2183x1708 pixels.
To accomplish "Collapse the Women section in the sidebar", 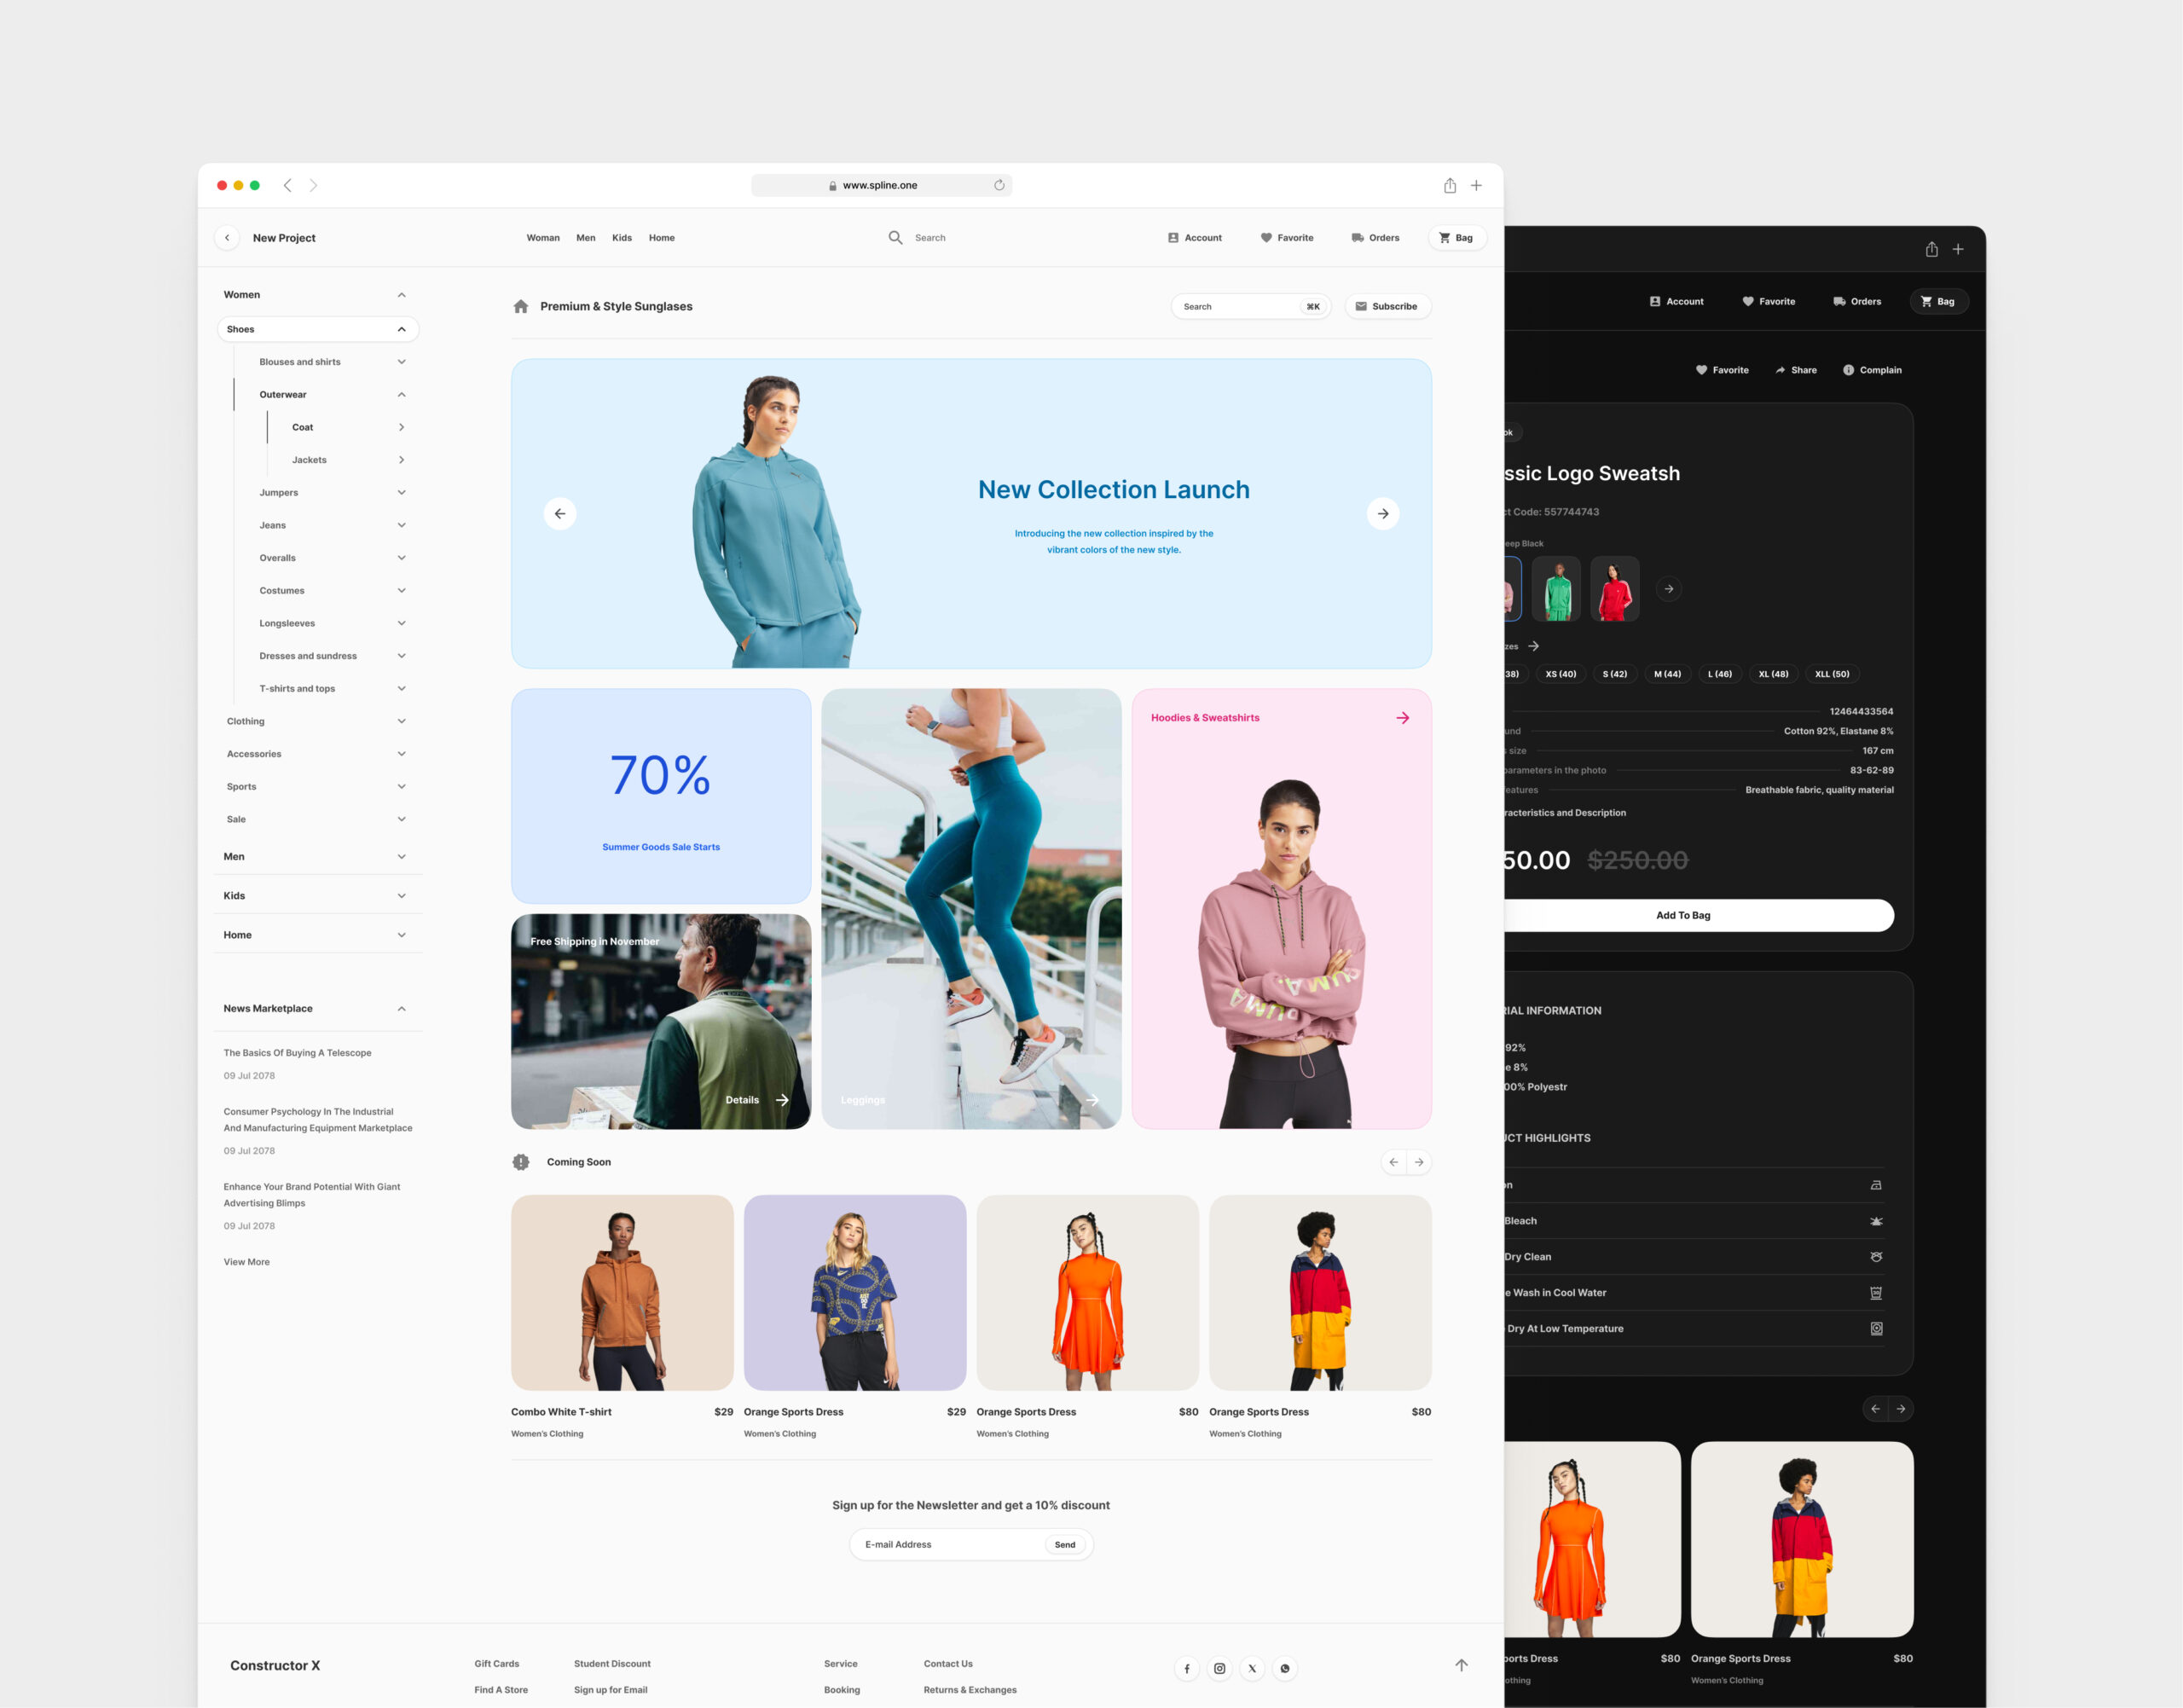I will coord(401,295).
